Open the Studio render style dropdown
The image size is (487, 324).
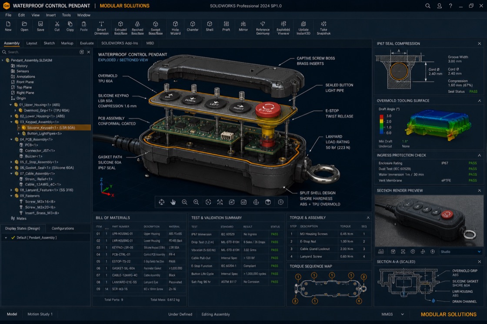pos(461,252)
